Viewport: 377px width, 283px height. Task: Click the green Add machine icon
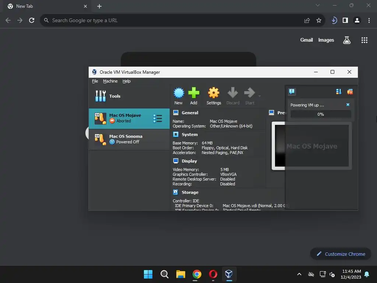194,96
